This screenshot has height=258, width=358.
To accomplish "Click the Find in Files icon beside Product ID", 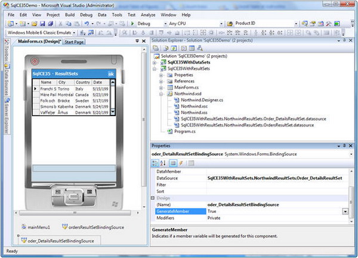I will (x=230, y=23).
